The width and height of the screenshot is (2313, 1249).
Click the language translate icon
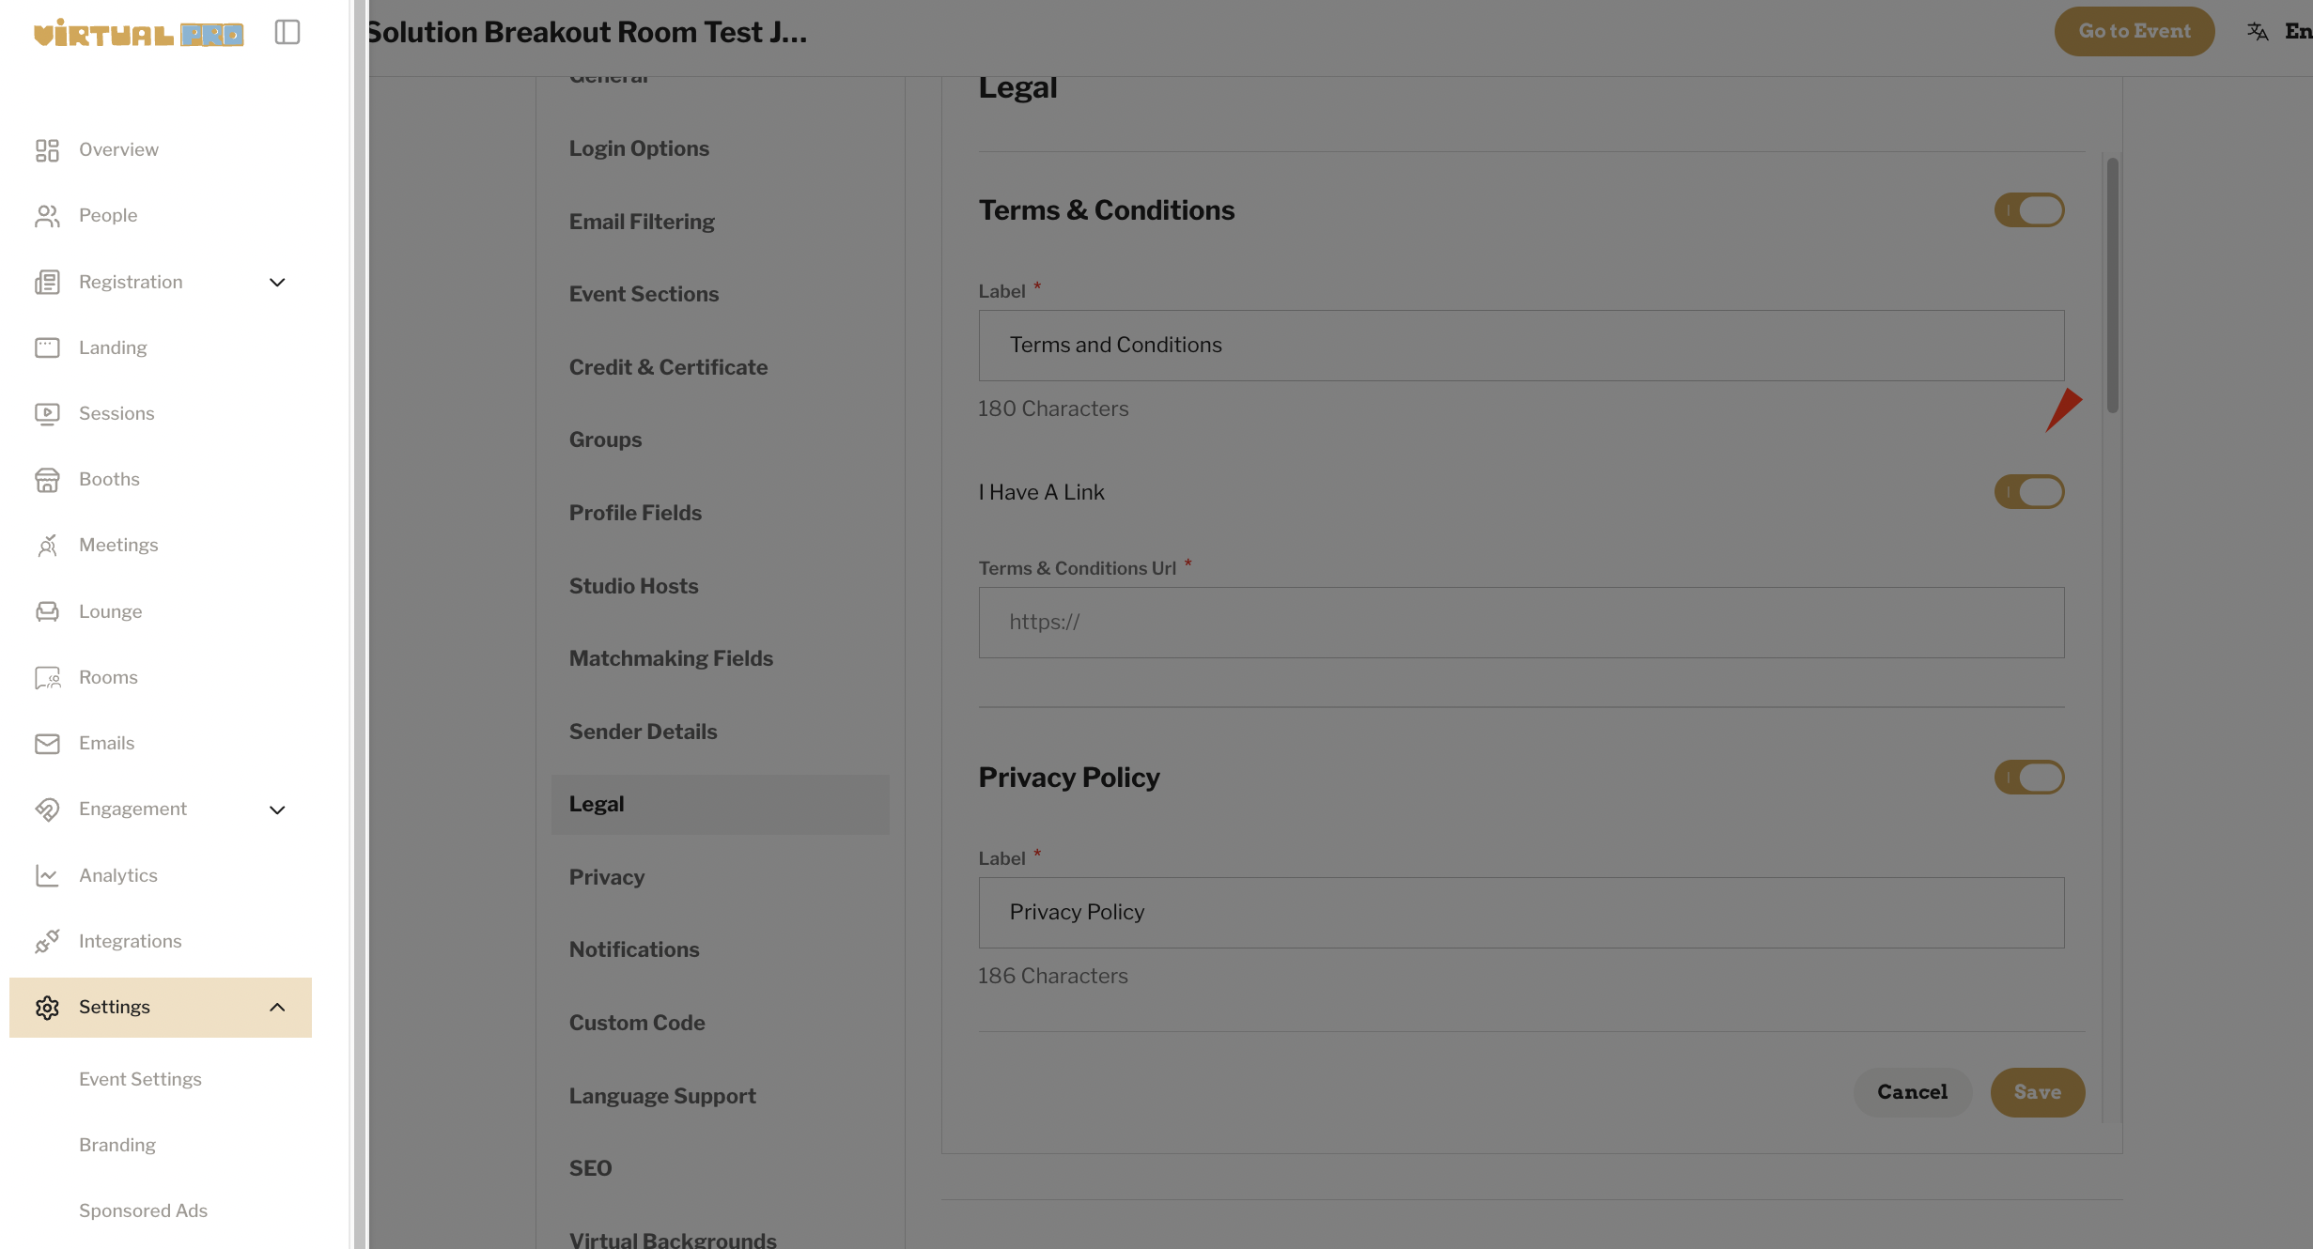[x=2258, y=32]
